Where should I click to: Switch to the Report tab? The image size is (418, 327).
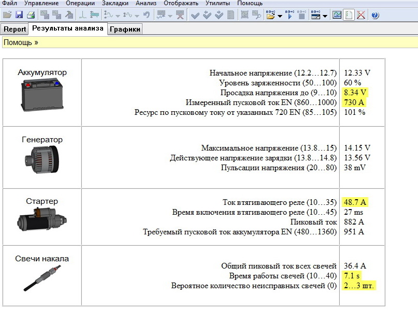[x=15, y=29]
